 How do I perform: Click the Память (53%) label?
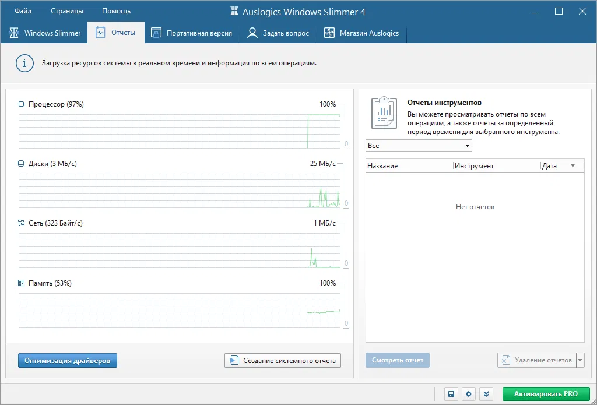[50, 283]
